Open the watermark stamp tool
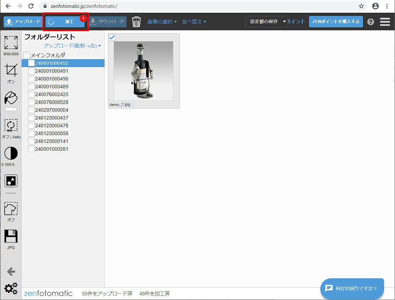Screen dimensions: 395x300 pyautogui.click(x=11, y=181)
